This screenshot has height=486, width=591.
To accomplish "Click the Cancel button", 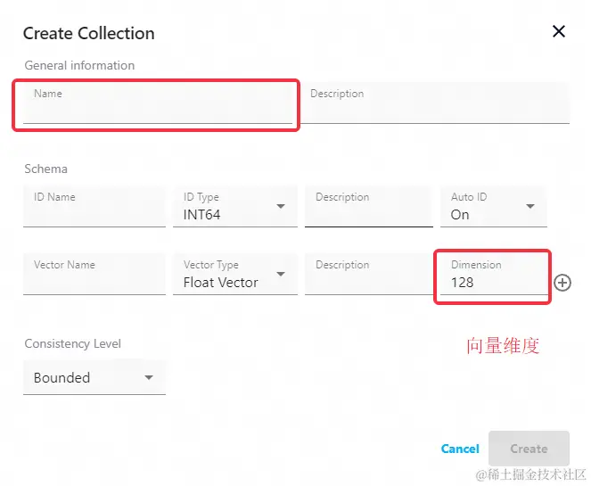I will 460,449.
